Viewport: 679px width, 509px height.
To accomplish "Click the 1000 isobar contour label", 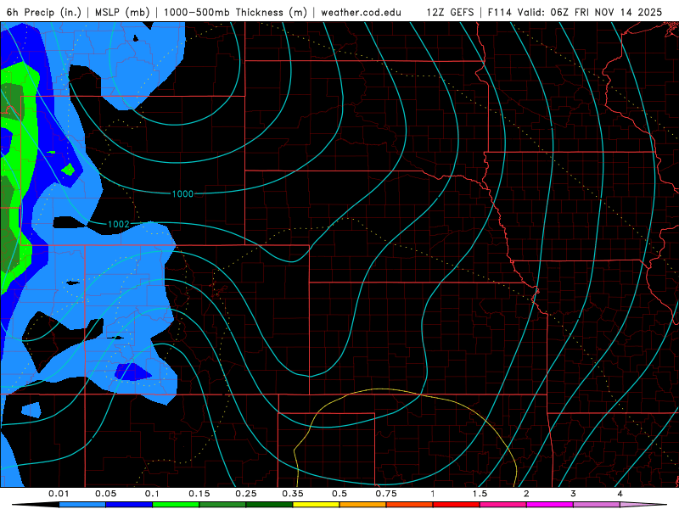I will pos(182,194).
